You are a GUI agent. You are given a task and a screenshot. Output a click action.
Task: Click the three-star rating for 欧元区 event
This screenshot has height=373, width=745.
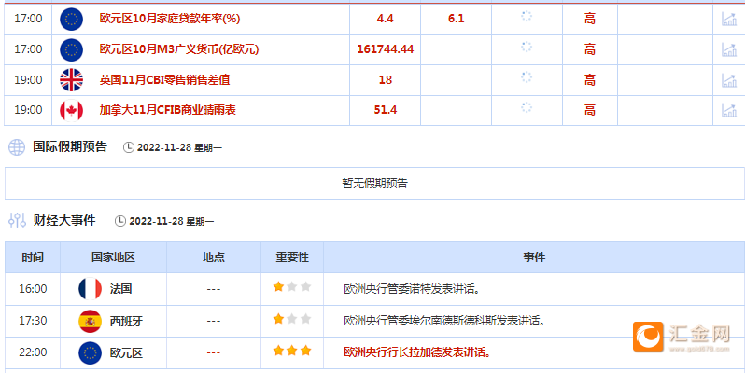tap(292, 351)
